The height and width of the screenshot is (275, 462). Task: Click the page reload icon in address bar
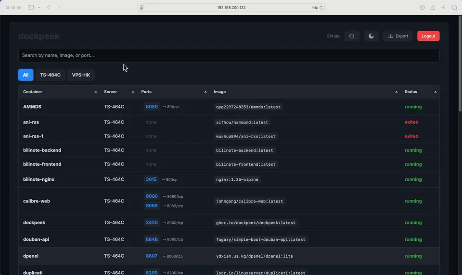pos(321,8)
